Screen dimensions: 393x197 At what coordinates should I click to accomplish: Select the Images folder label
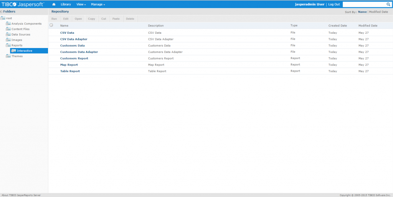(x=17, y=40)
